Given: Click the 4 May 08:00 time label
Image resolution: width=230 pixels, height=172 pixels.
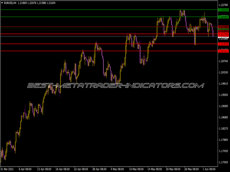Looking at the screenshot, I should pyautogui.click(x=117, y=169).
